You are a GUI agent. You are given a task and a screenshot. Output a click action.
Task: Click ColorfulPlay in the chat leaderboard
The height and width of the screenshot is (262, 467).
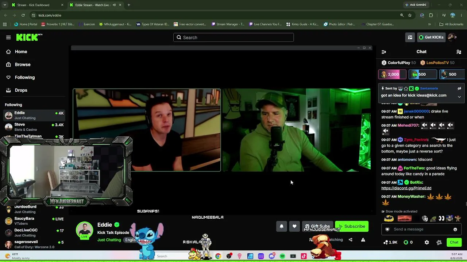pyautogui.click(x=398, y=63)
